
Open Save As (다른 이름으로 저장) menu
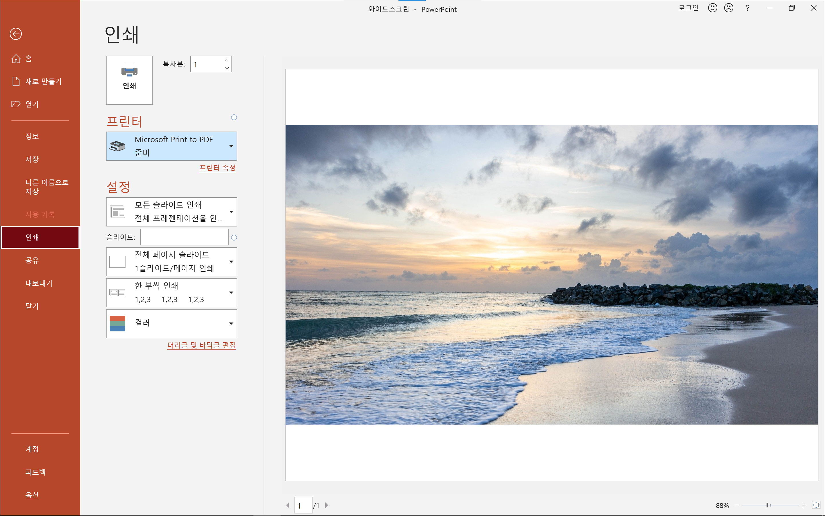pyautogui.click(x=47, y=187)
